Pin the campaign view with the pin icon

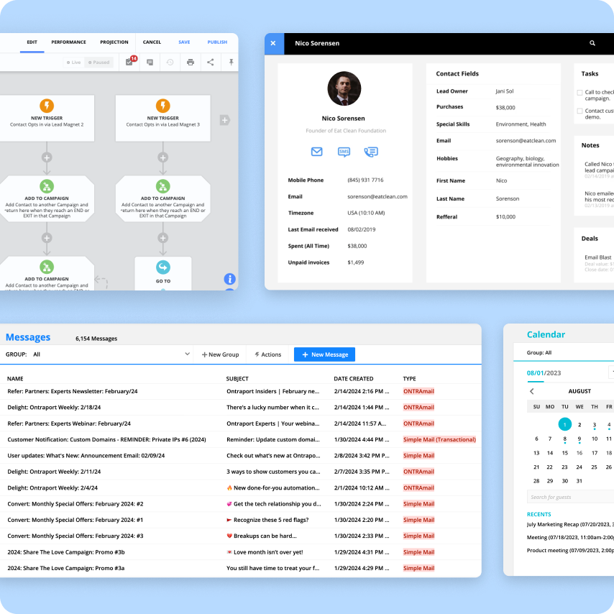pos(229,62)
